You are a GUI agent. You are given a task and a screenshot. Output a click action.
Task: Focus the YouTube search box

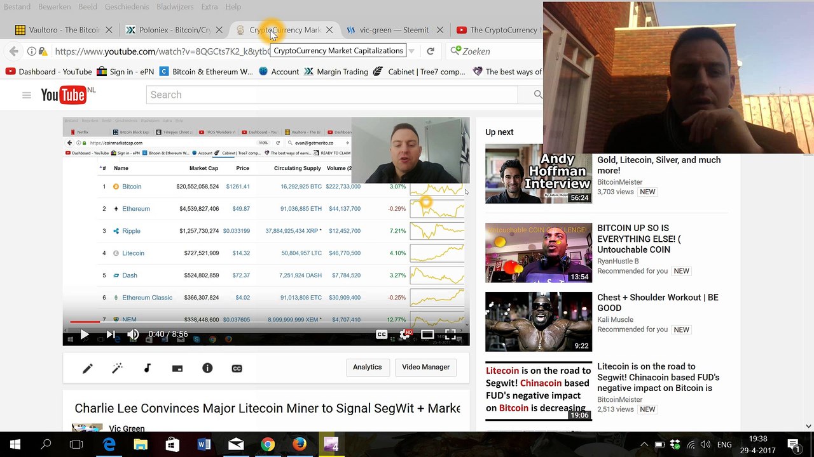(332, 95)
